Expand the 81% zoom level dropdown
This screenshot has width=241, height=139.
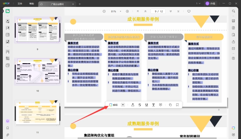tap(121, 11)
